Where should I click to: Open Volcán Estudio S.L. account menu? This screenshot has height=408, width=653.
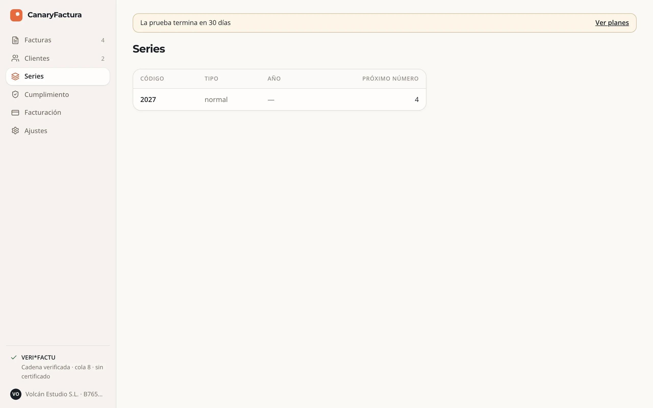(58, 394)
